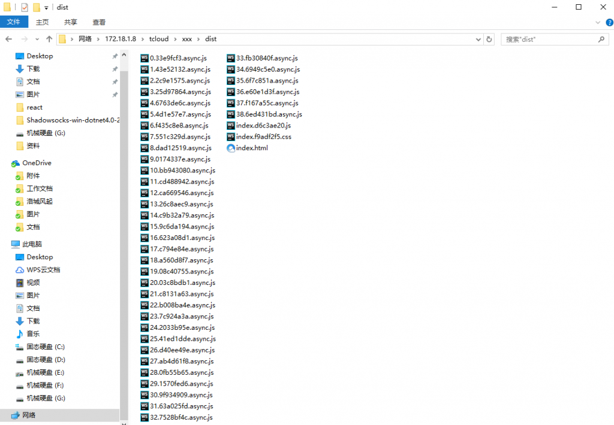
Task: Refresh the dist folder view
Action: coord(489,39)
